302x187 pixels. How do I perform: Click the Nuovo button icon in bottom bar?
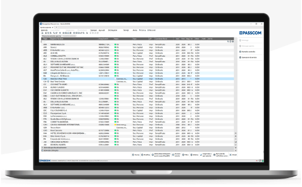[x=133, y=155]
